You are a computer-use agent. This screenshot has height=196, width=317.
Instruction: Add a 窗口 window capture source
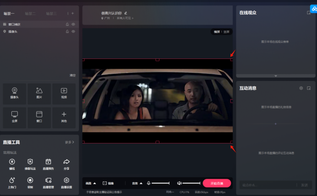39,117
